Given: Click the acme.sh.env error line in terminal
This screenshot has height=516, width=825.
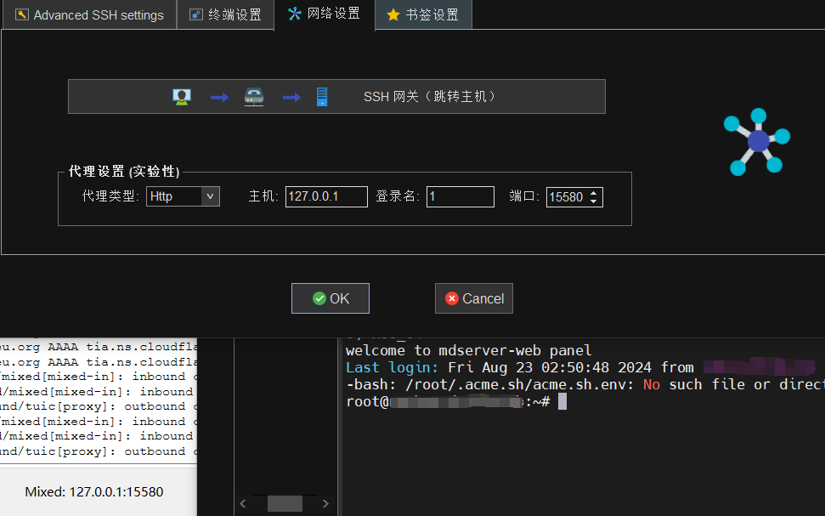Looking at the screenshot, I should 585,384.
